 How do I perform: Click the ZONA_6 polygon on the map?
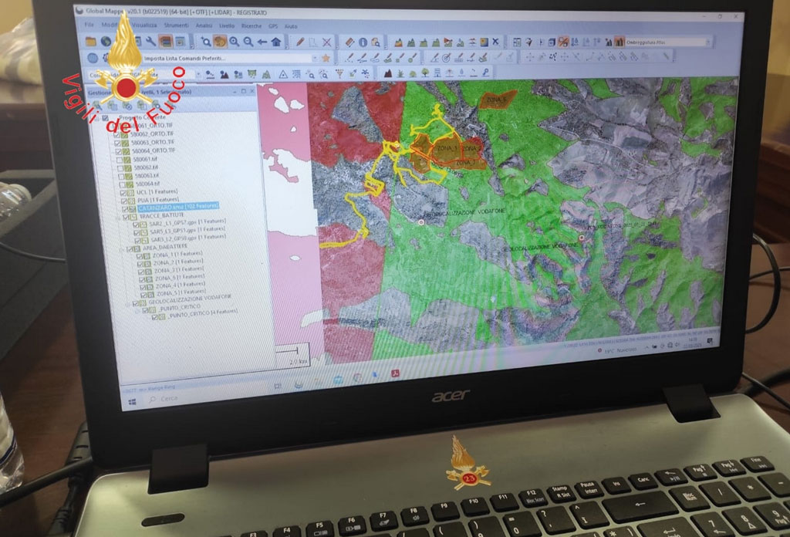coord(499,100)
